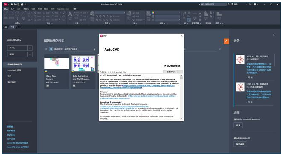Click the search magnifier icon in title bar
283x155 pixels.
(228, 4)
